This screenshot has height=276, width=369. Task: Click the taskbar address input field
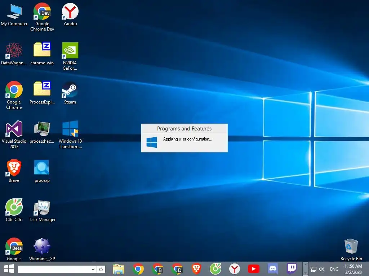[54, 269]
